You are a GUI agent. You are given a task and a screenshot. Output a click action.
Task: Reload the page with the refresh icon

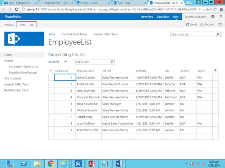point(17,9)
